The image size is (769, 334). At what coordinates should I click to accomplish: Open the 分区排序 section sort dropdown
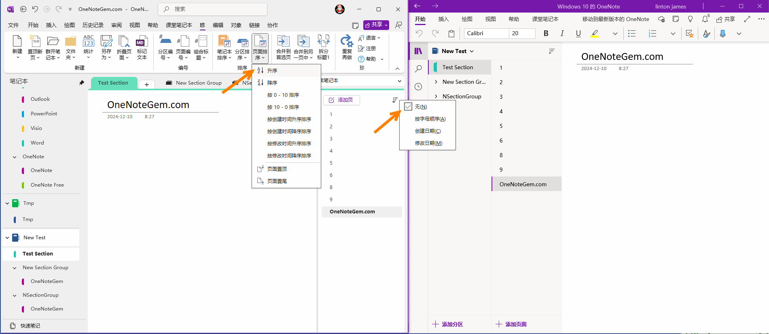tap(242, 47)
